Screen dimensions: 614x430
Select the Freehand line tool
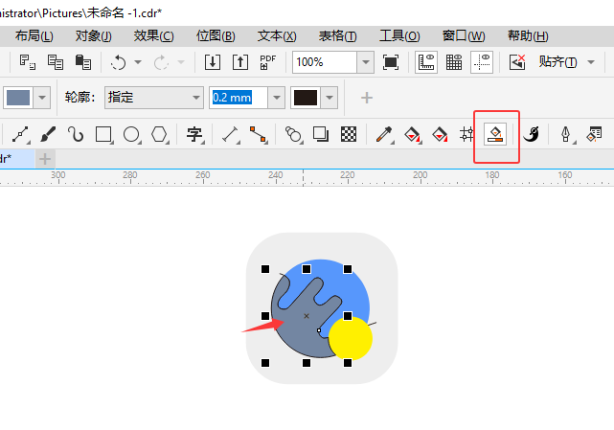pos(20,134)
